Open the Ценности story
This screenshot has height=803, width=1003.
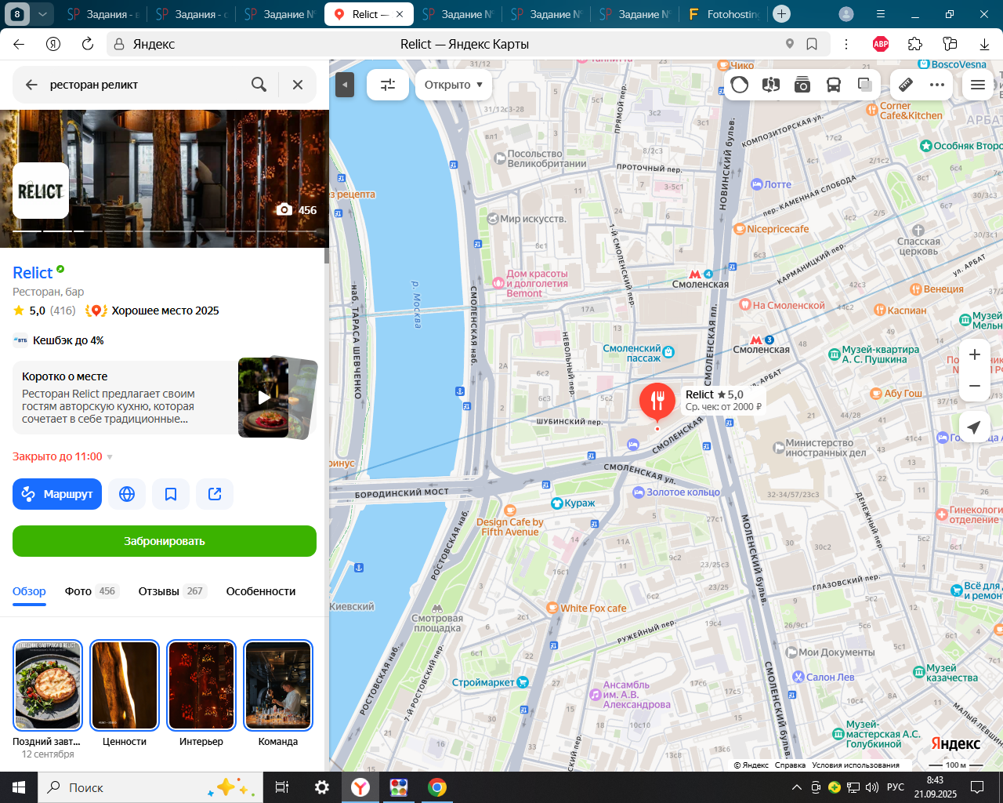(x=125, y=685)
